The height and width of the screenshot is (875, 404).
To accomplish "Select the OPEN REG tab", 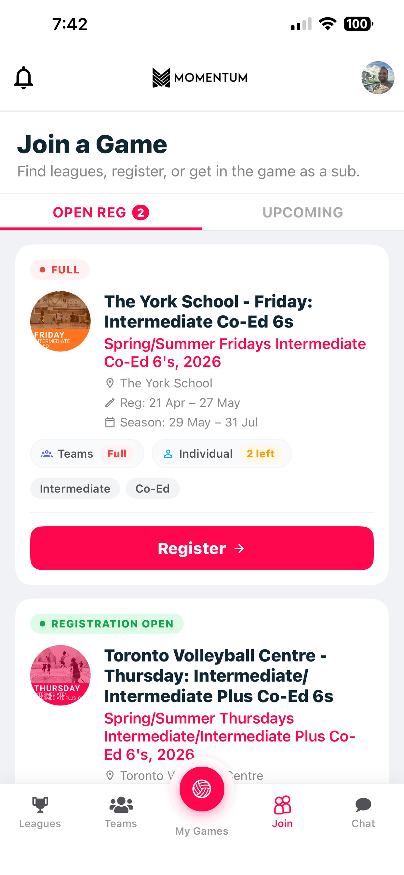I will pyautogui.click(x=101, y=213).
